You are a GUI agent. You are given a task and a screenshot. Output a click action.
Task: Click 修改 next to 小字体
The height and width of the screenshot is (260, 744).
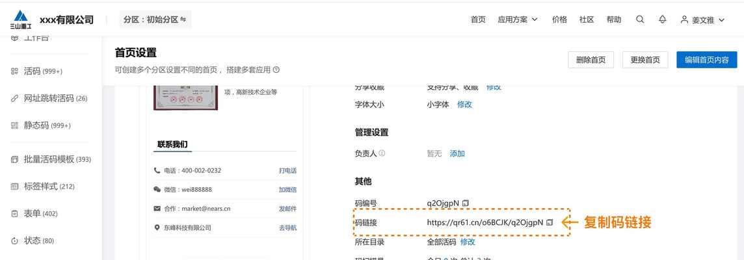[x=464, y=105]
